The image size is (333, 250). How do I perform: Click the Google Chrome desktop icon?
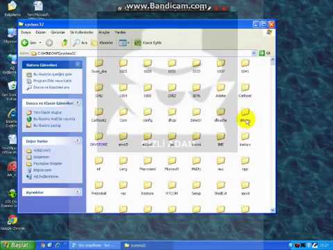(12, 222)
